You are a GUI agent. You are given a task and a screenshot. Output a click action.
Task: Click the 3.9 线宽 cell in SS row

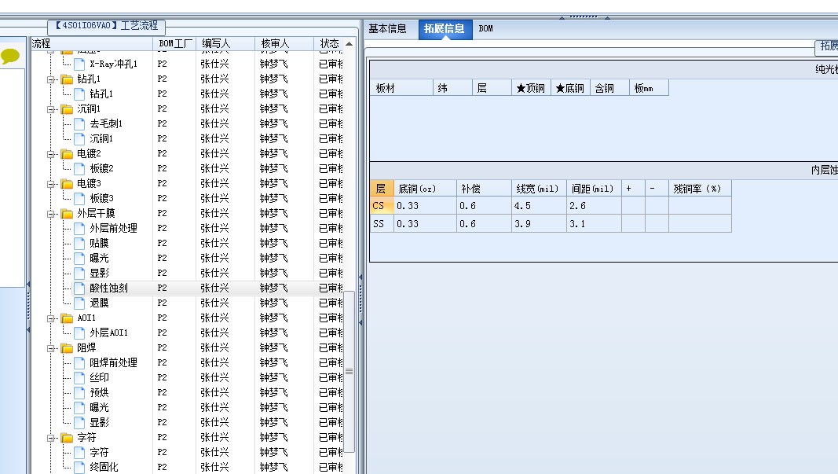click(539, 223)
